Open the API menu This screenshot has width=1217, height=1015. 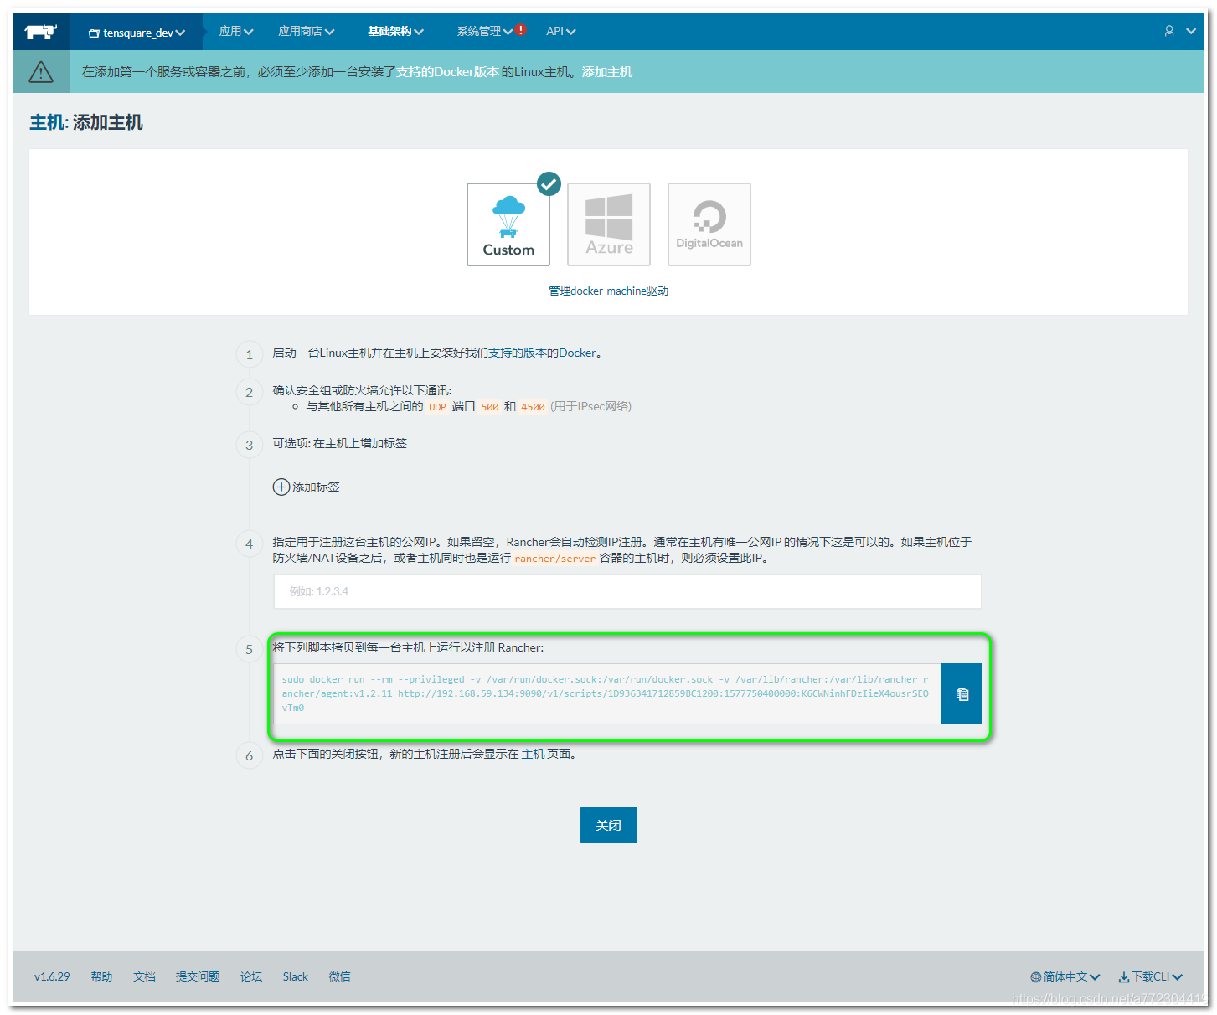[x=561, y=31]
